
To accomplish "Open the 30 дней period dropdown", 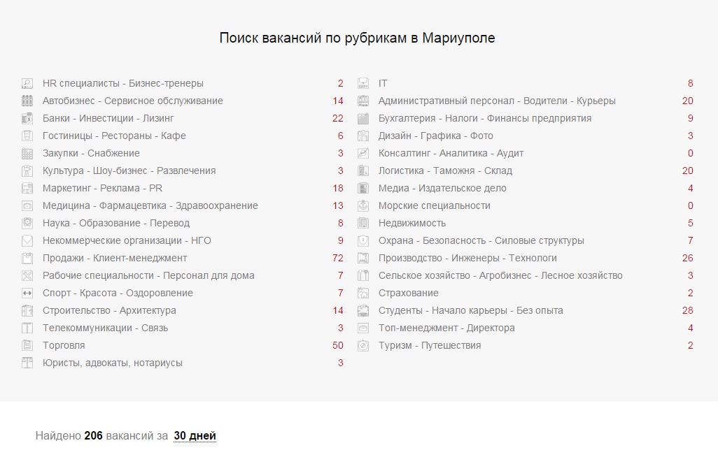I will 195,436.
